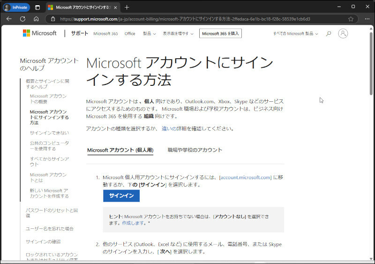Click Microsoft 365 を購入 button
This screenshot has width=375, height=264.
(x=220, y=33)
